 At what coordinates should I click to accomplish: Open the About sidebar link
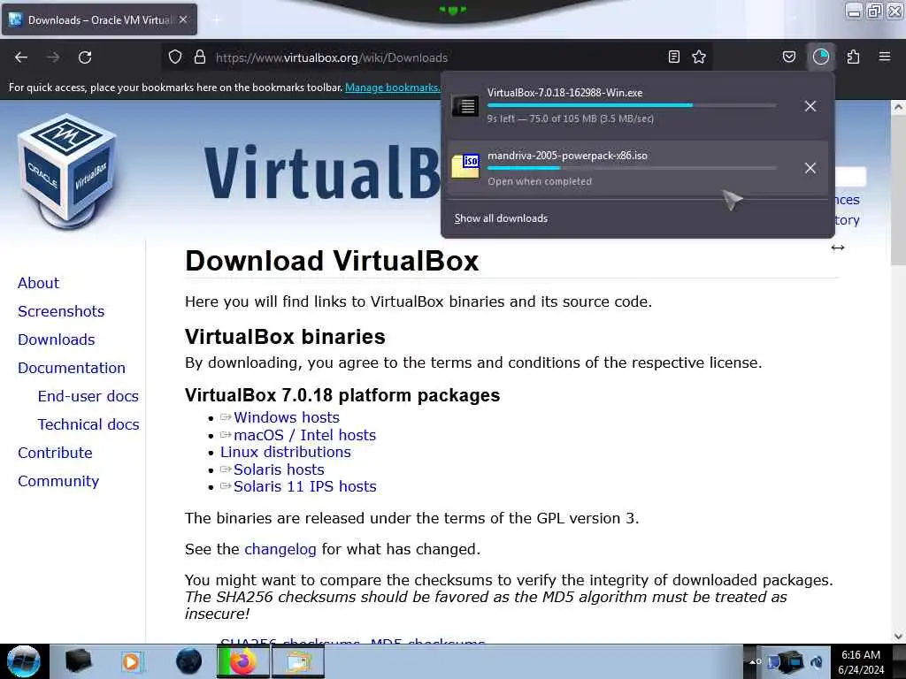click(38, 283)
